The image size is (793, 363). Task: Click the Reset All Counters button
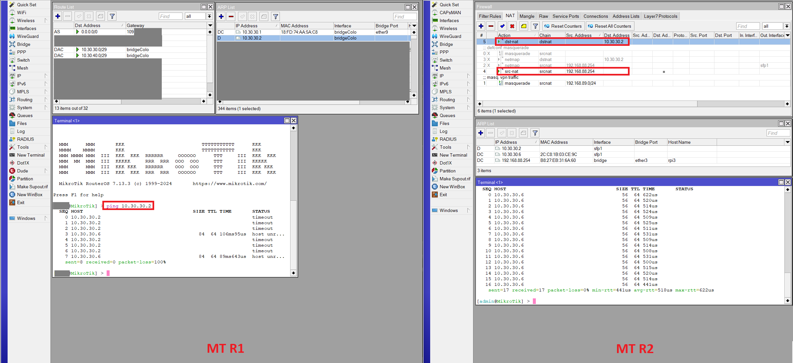pyautogui.click(x=610, y=26)
